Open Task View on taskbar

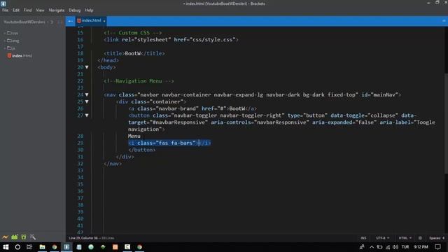point(29,247)
